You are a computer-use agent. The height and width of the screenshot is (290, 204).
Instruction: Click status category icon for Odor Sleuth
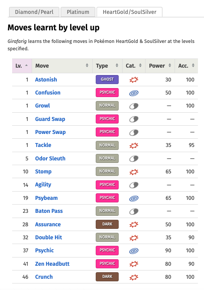tap(134, 159)
